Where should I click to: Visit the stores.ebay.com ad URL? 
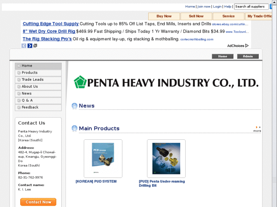(x=231, y=24)
